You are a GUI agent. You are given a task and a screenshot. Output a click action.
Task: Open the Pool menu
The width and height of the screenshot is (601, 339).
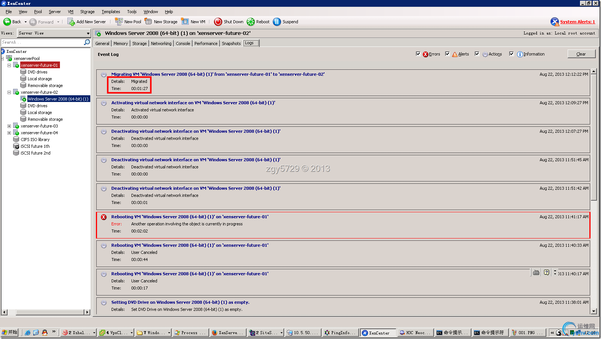click(x=38, y=12)
